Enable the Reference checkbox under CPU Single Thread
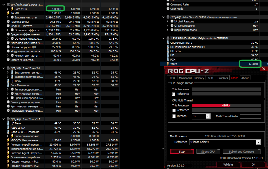Image resolution: width=268 pixels, height=169 pixels. (x=174, y=94)
